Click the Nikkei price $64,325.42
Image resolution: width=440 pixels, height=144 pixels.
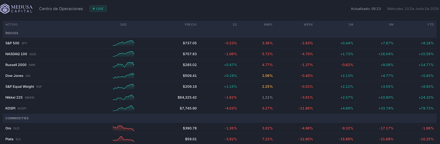click(x=187, y=97)
